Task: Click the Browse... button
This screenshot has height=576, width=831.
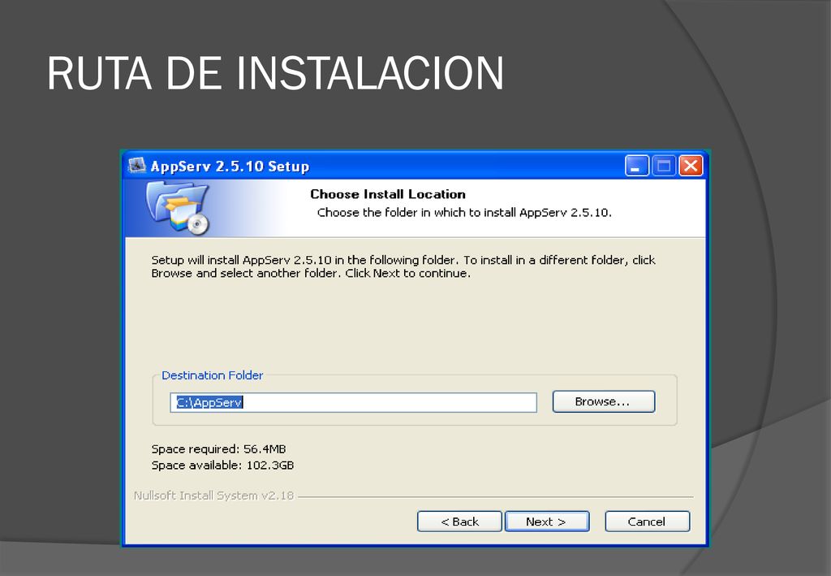Action: (604, 401)
